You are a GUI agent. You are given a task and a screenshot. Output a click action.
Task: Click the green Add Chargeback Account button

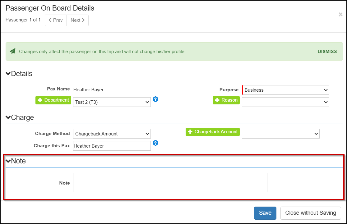[213, 132]
